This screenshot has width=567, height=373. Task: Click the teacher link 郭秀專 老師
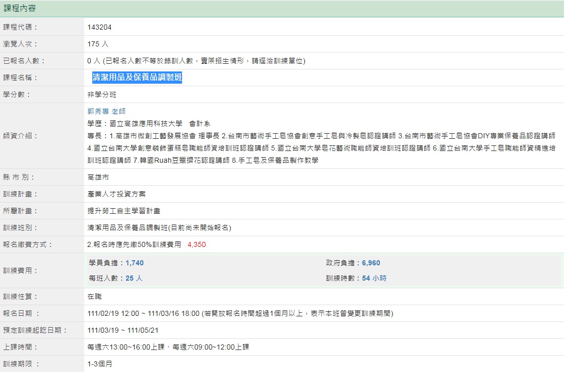106,111
